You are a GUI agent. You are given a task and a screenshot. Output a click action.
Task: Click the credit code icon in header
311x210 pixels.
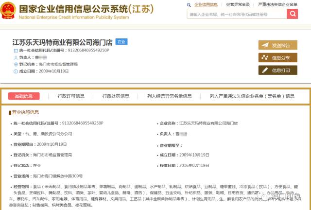[x=16, y=51]
